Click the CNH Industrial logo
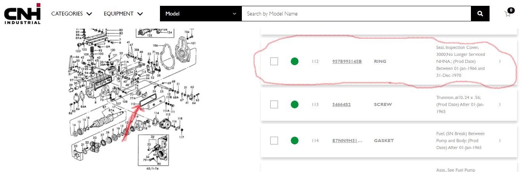The width and height of the screenshot is (521, 172). coord(23,14)
